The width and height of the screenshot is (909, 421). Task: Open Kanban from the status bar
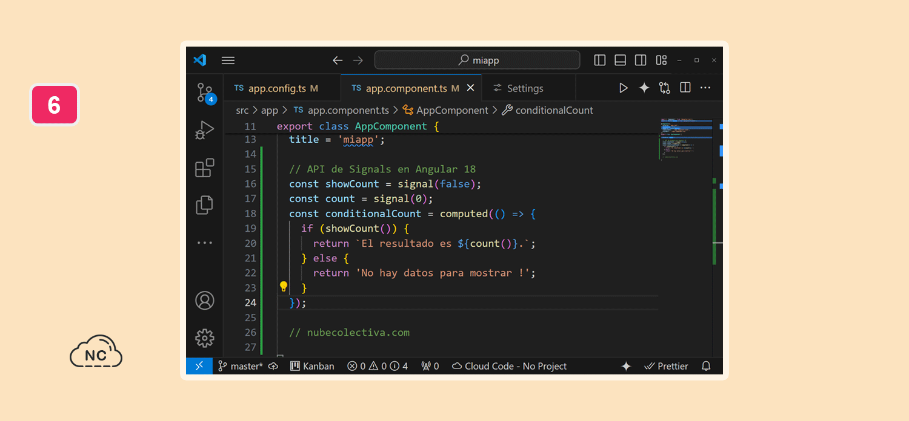(x=313, y=366)
